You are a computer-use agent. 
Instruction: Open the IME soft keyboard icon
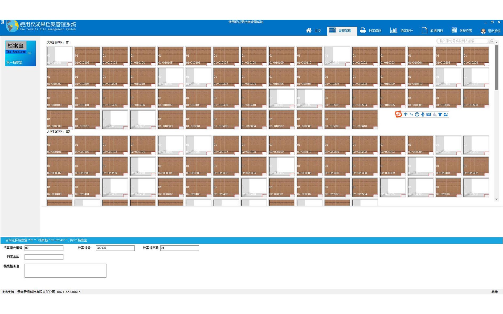coord(428,114)
